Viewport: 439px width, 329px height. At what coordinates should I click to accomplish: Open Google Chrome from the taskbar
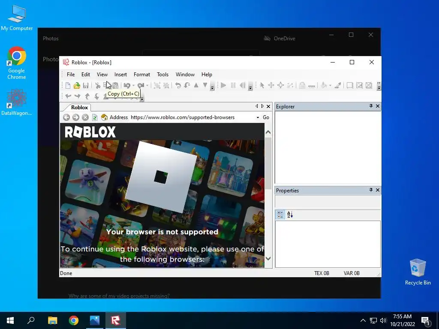tap(74, 320)
